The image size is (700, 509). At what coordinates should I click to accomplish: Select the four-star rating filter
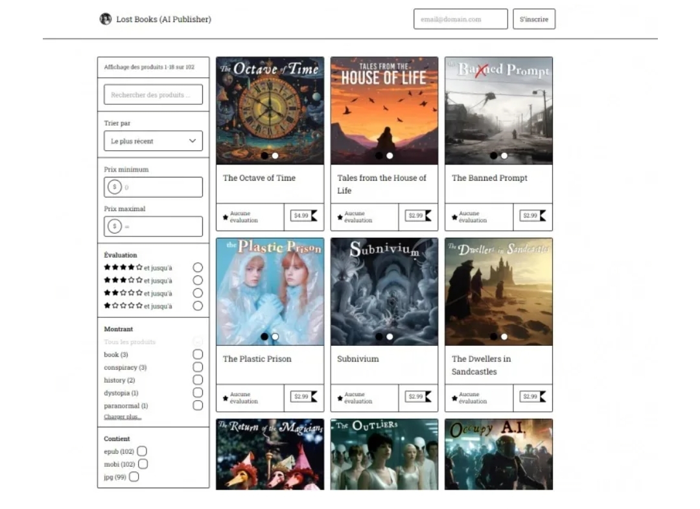point(198,267)
